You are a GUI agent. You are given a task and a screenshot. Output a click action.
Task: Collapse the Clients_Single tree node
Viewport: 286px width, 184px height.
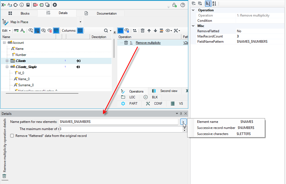coord(7,67)
